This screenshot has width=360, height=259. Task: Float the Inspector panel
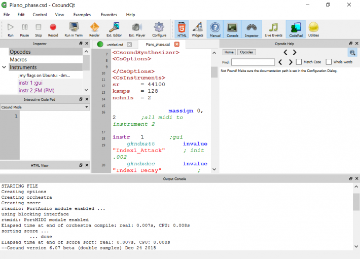[81, 44]
